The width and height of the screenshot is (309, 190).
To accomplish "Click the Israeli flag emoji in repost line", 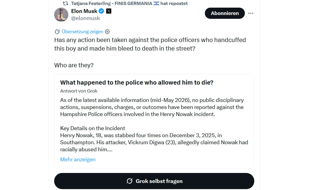I will coord(157,3).
